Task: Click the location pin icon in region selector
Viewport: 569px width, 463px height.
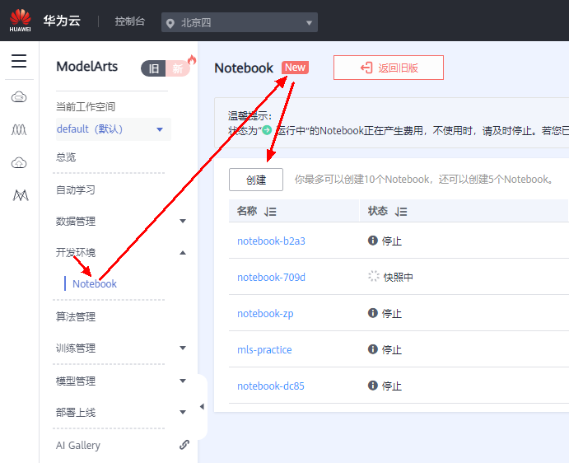Action: coord(170,24)
